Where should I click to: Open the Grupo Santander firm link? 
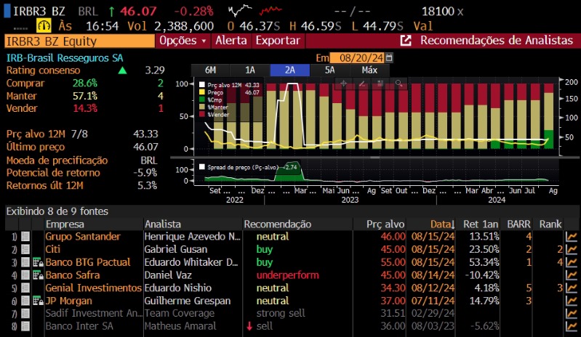(83, 236)
